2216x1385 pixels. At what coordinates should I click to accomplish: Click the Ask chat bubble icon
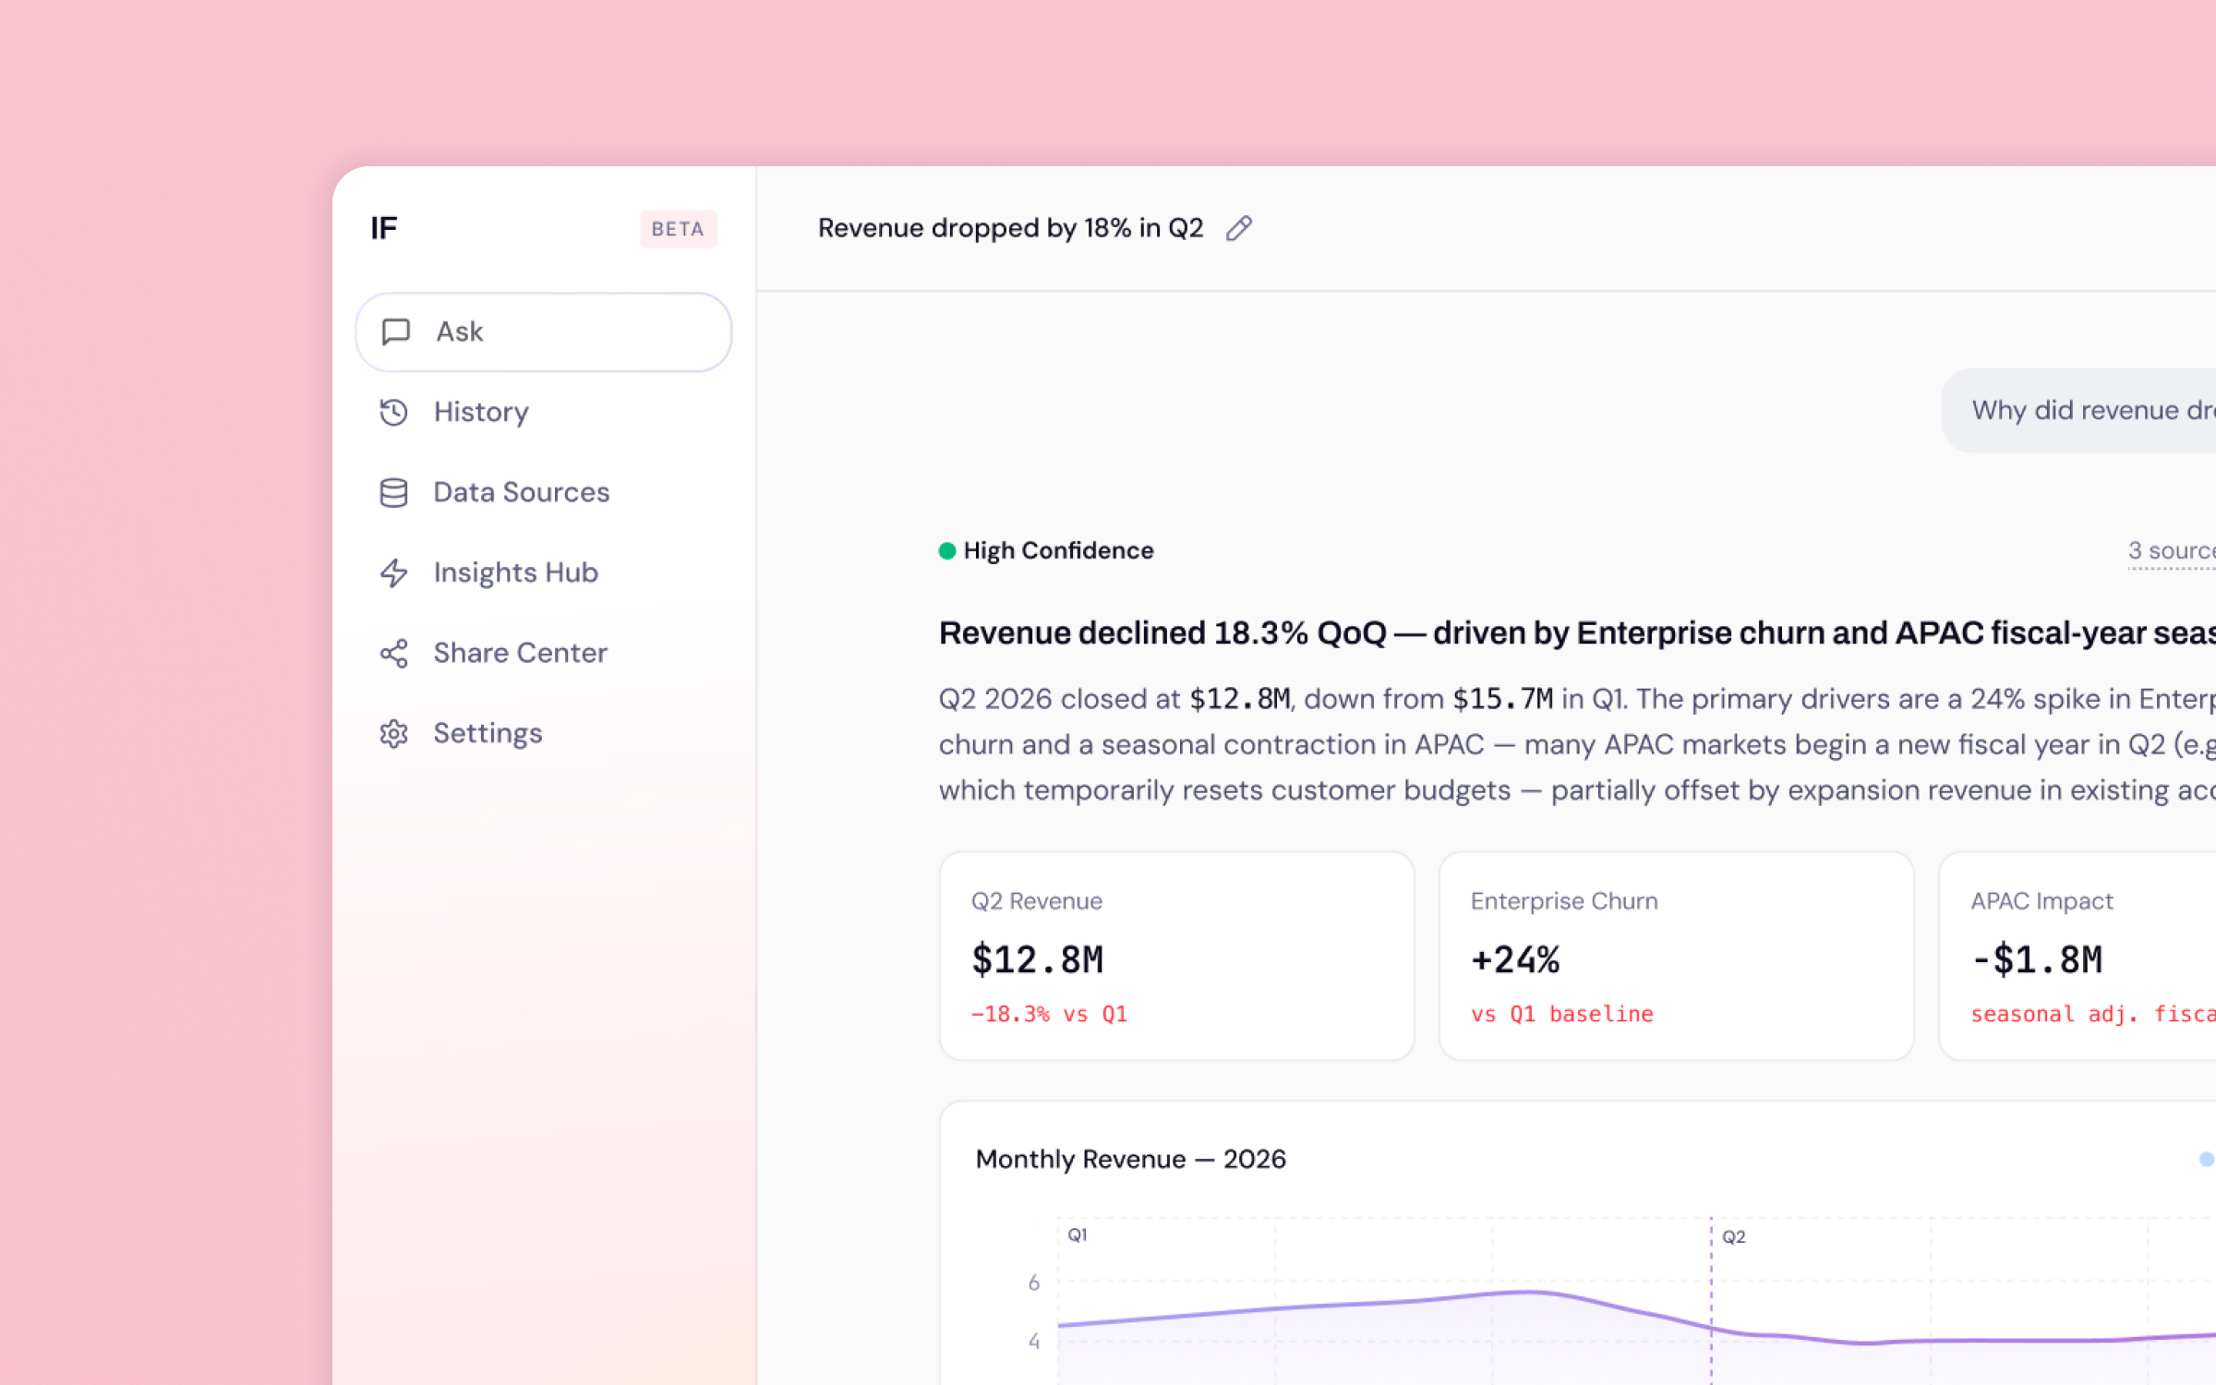tap(396, 331)
